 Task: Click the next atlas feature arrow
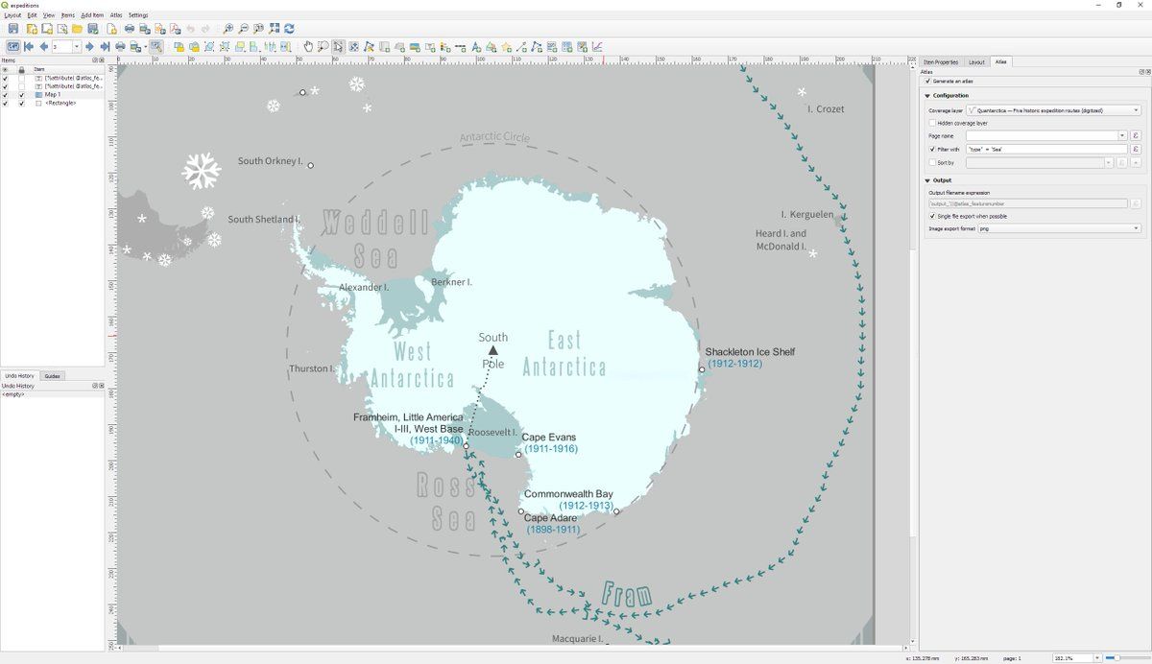click(x=89, y=46)
